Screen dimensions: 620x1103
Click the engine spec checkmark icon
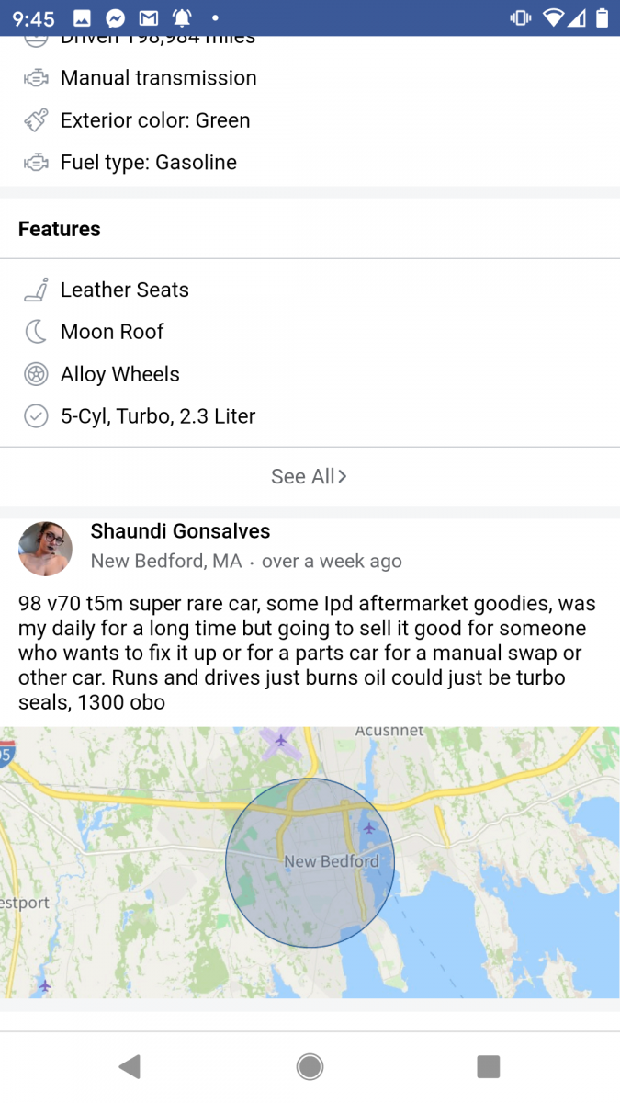(x=35, y=416)
